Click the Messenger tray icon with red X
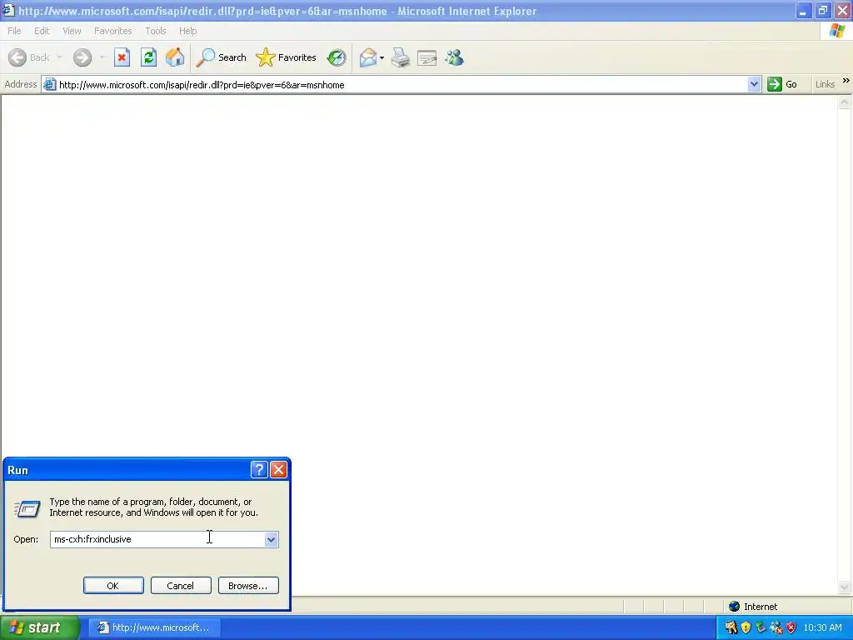The image size is (853, 640). [776, 627]
